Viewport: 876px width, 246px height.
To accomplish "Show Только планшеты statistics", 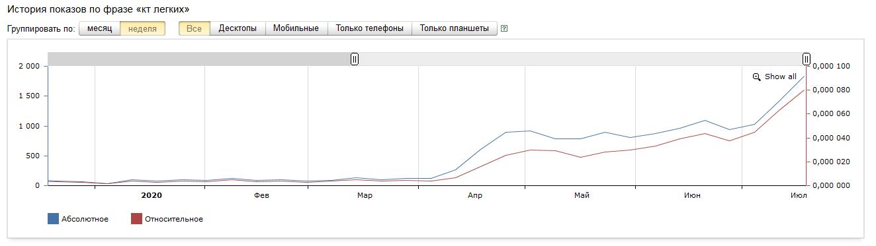I will [454, 28].
